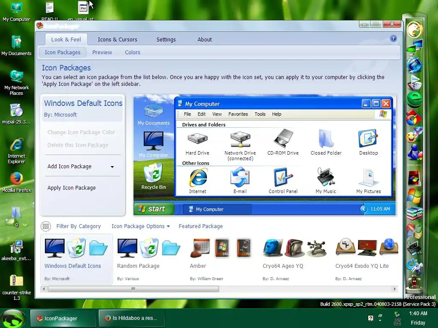The height and width of the screenshot is (328, 438).
Task: Click the Featured Package link
Action: click(x=201, y=226)
